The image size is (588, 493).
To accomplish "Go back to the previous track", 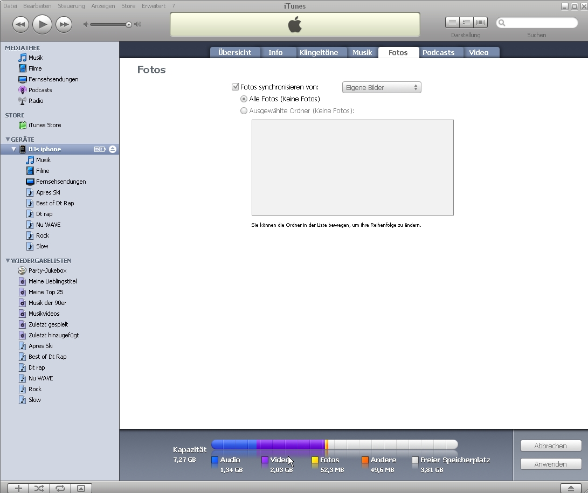I will pyautogui.click(x=20, y=24).
